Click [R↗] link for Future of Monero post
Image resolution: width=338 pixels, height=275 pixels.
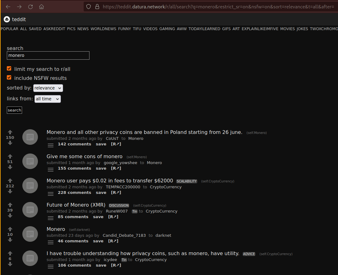(x=113, y=217)
